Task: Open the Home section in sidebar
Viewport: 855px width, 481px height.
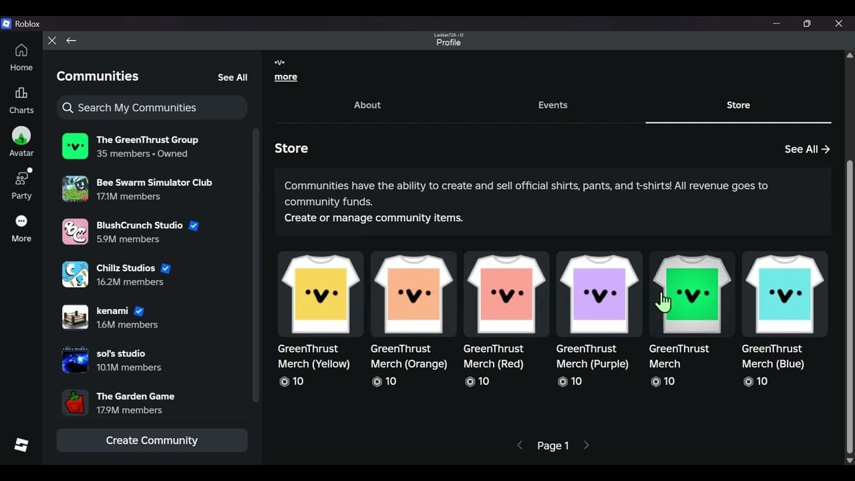Action: 21,57
